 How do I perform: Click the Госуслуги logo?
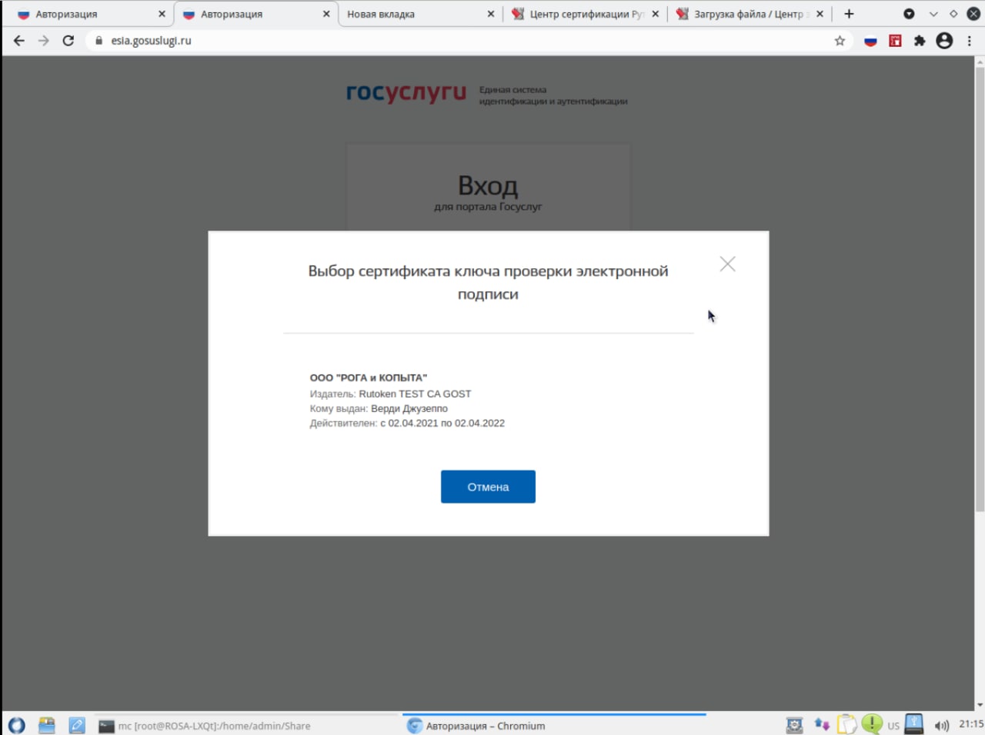pos(406,93)
